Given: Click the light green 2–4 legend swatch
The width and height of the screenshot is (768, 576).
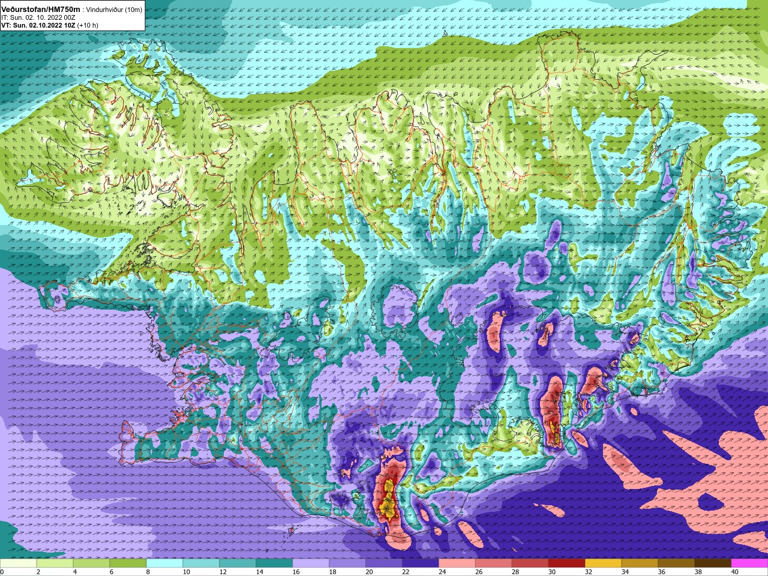Looking at the screenshot, I should click(55, 563).
